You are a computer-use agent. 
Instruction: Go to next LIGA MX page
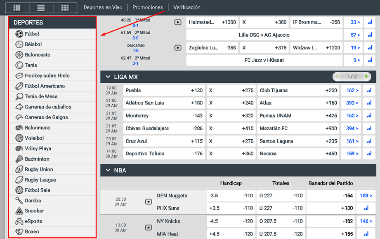coord(367,77)
